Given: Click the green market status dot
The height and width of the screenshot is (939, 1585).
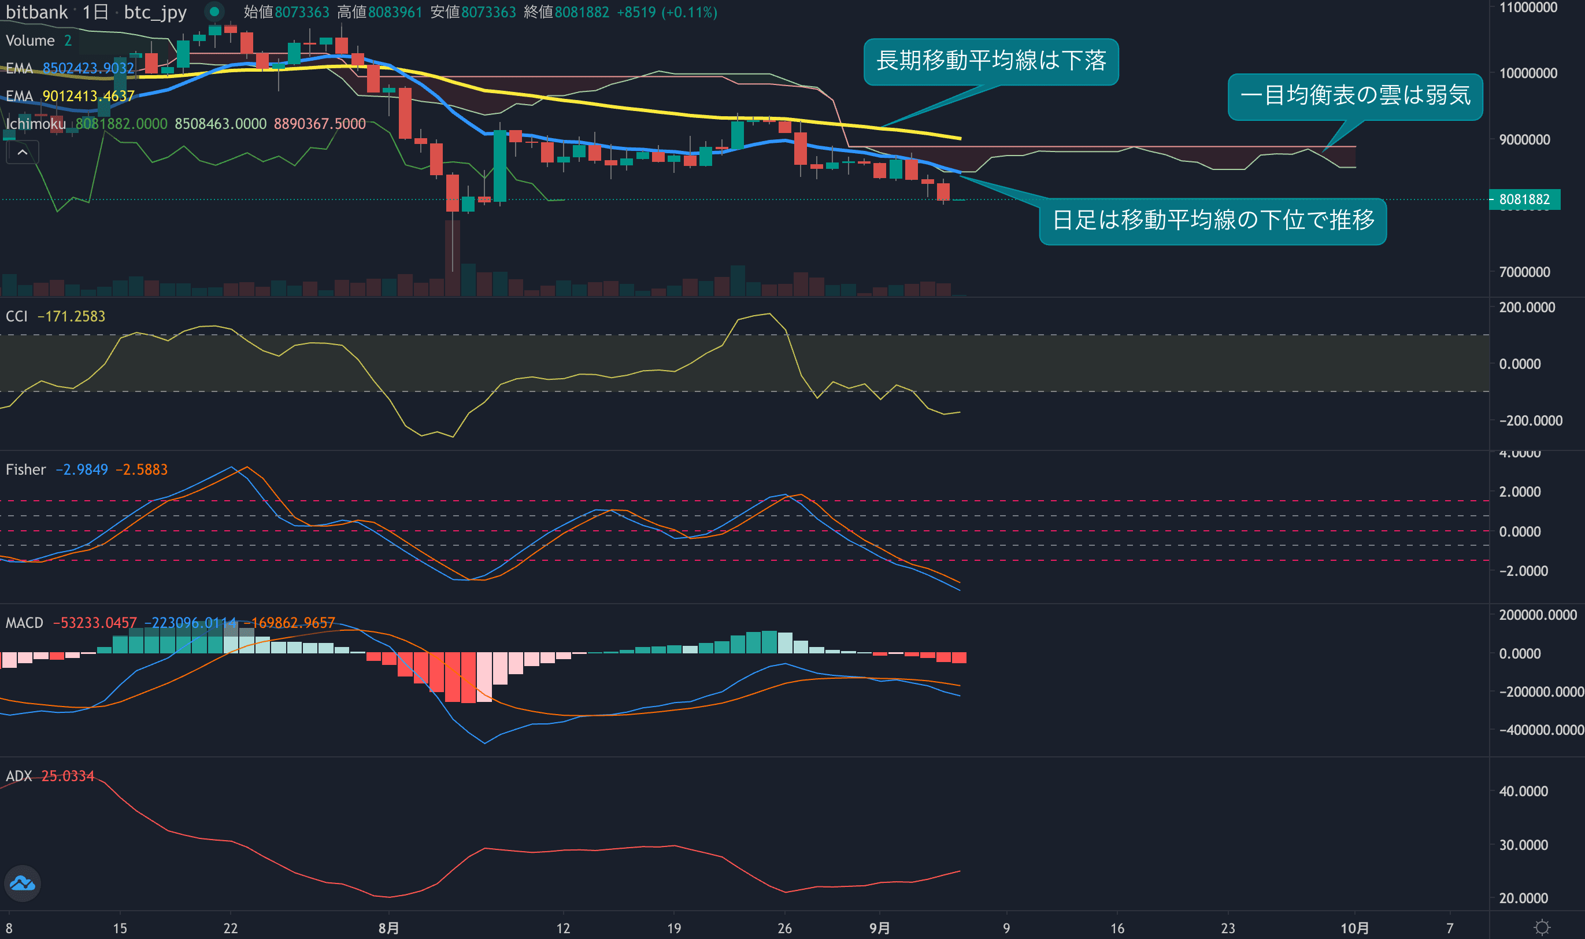Looking at the screenshot, I should pos(214,12).
